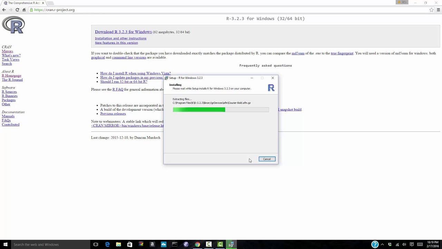The image size is (442, 249).
Task: Switch to Google Chrome on the taskbar
Action: click(197, 245)
